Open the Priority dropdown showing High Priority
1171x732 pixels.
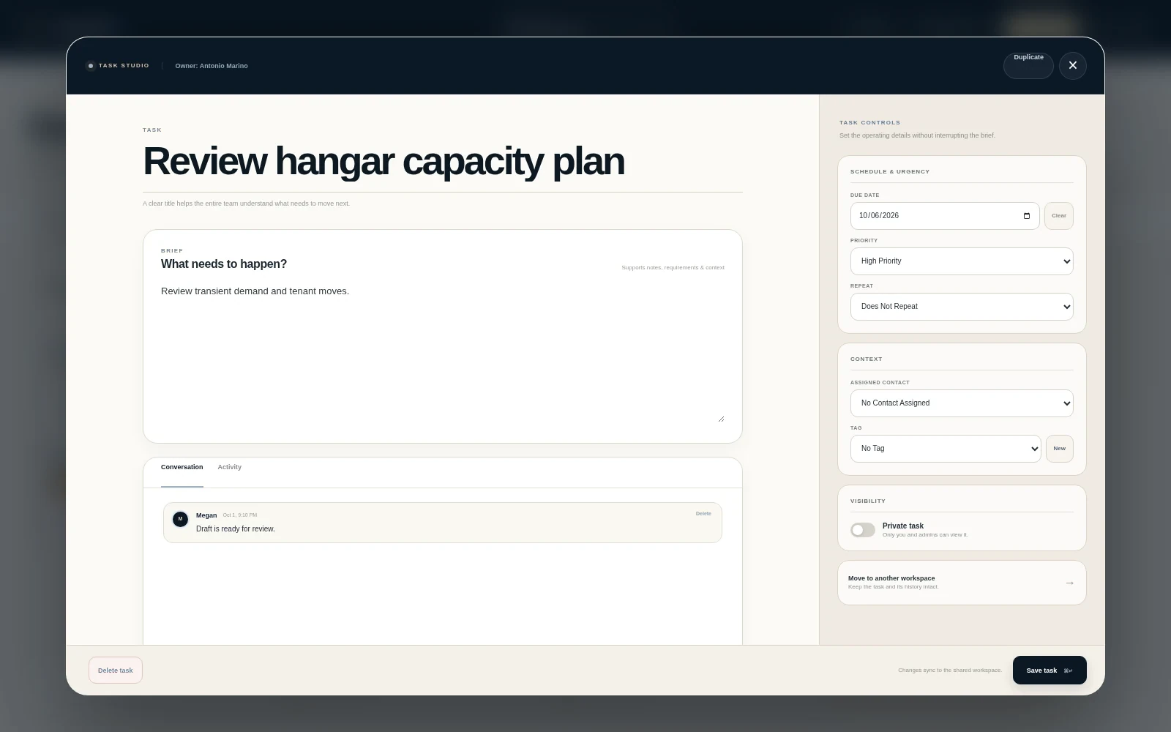(962, 261)
